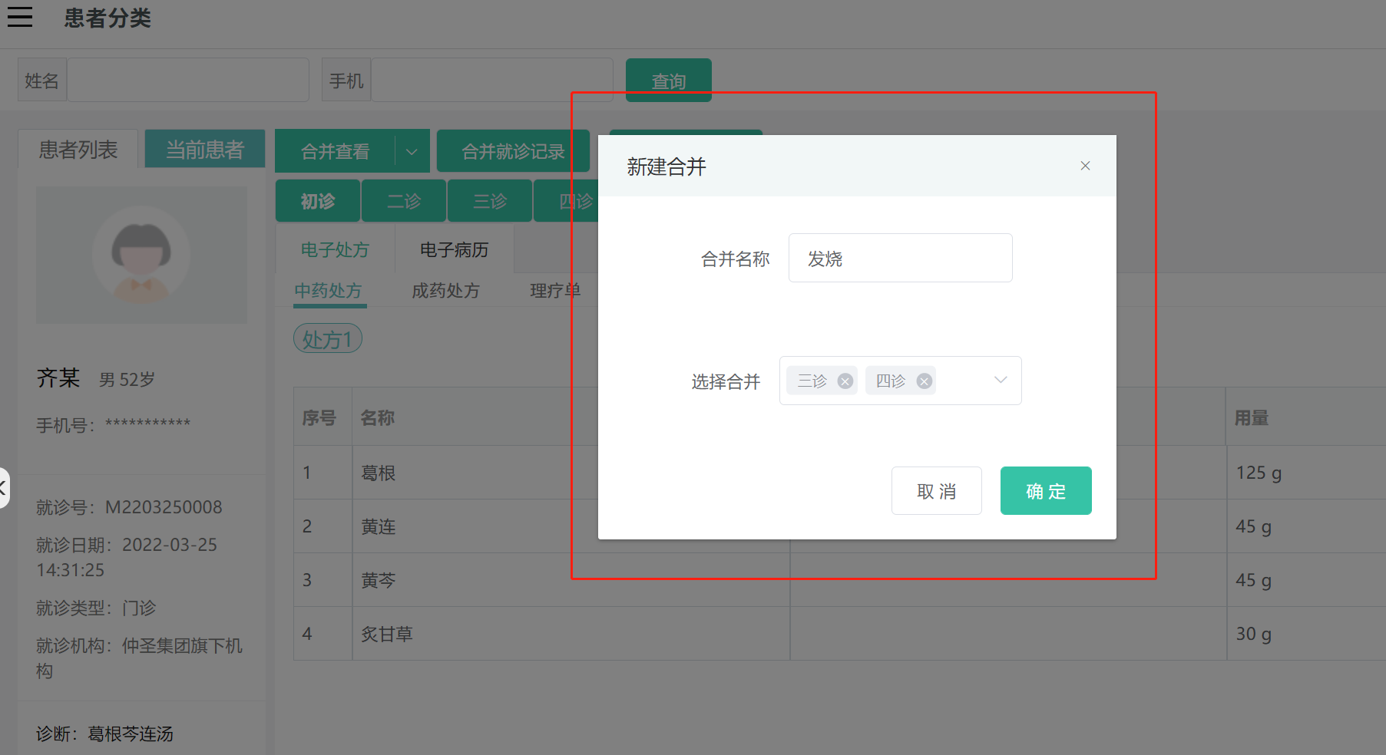Focus the 姓名 input field
1386x755 pixels.
click(x=188, y=80)
